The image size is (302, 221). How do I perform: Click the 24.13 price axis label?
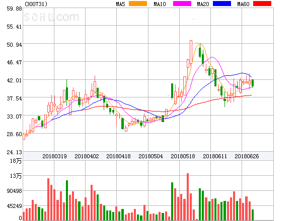14,152
